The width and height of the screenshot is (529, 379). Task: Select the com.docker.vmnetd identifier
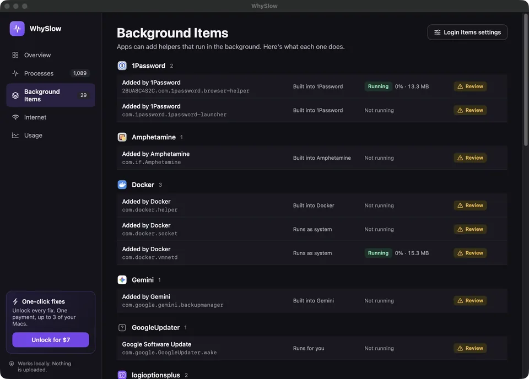pos(150,257)
